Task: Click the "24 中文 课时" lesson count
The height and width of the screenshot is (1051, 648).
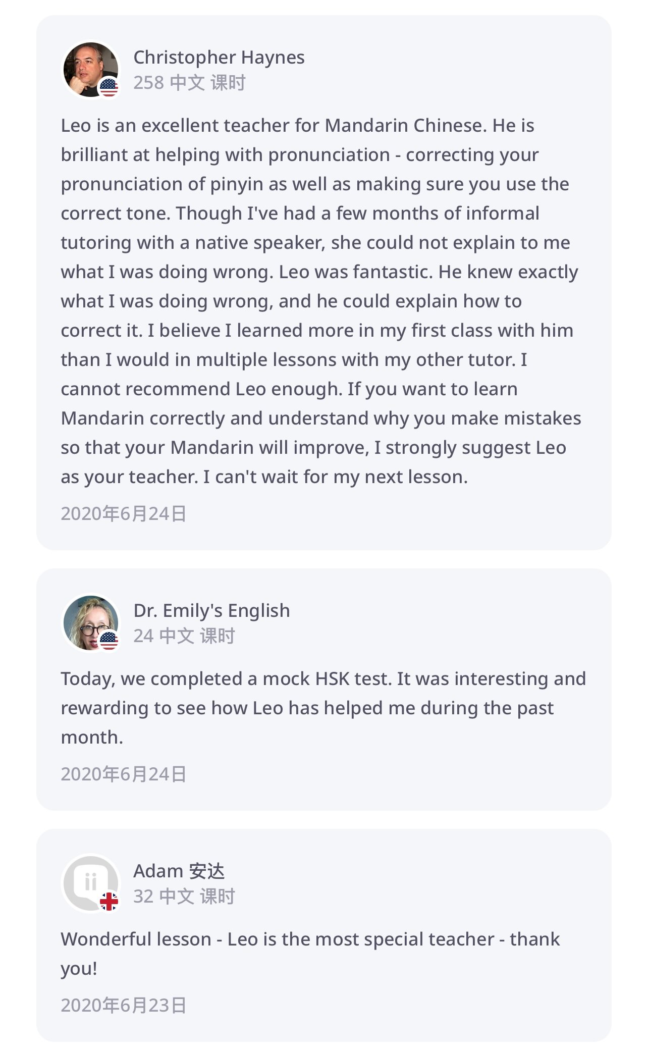Action: pos(184,636)
